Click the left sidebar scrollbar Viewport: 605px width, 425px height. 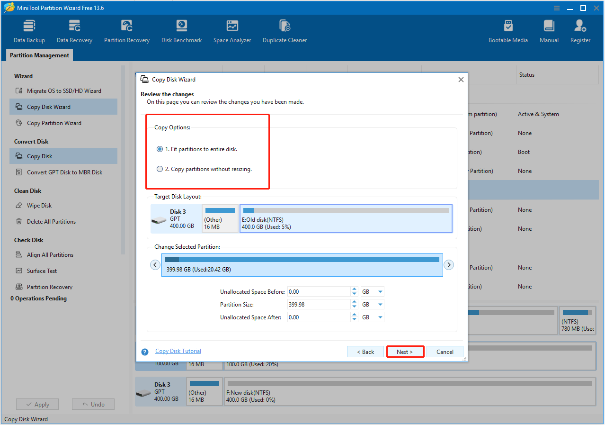[x=123, y=161]
